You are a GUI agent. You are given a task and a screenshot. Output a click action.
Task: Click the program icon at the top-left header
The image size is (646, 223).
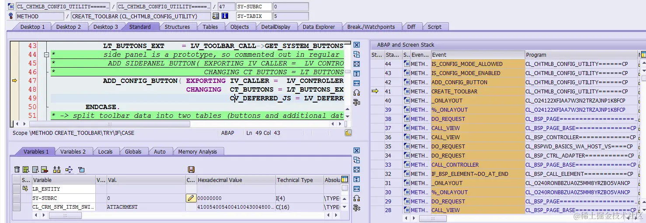[x=11, y=7]
